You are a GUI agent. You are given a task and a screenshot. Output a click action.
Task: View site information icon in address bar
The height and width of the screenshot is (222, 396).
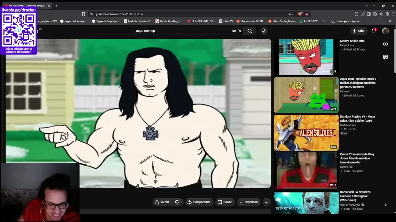91,14
